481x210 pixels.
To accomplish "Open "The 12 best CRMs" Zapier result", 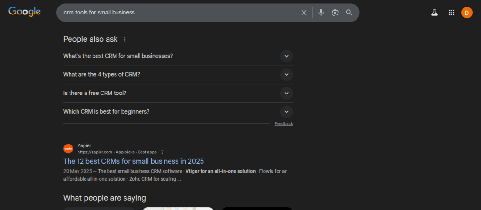I will (x=133, y=161).
